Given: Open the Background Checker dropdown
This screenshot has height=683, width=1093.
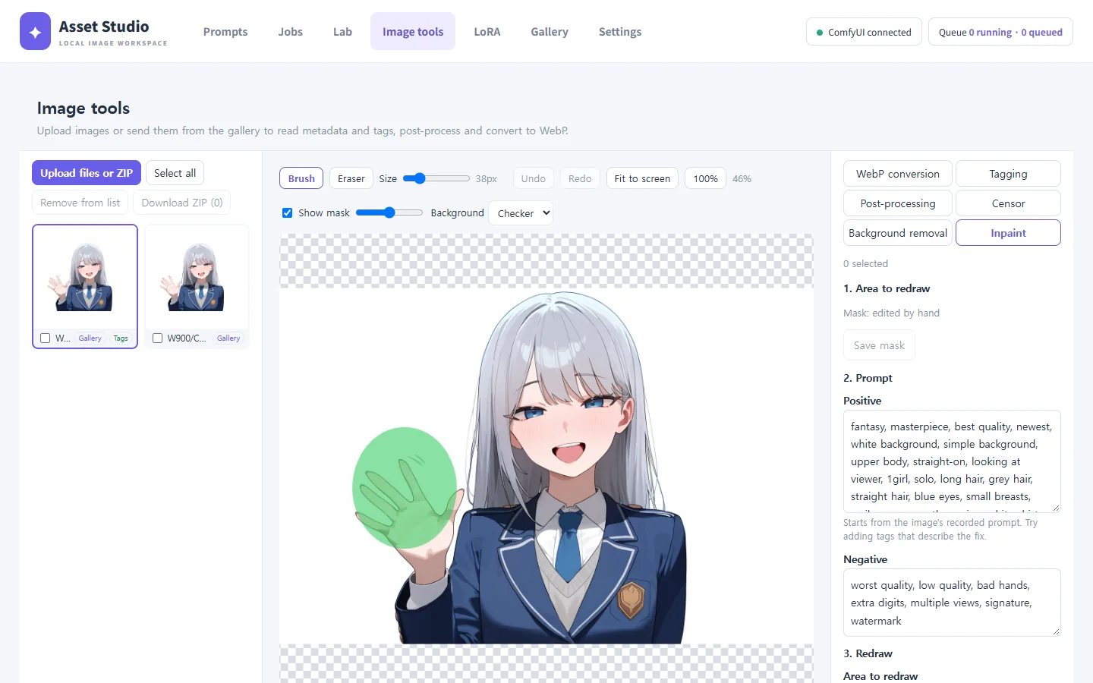Looking at the screenshot, I should pos(521,213).
